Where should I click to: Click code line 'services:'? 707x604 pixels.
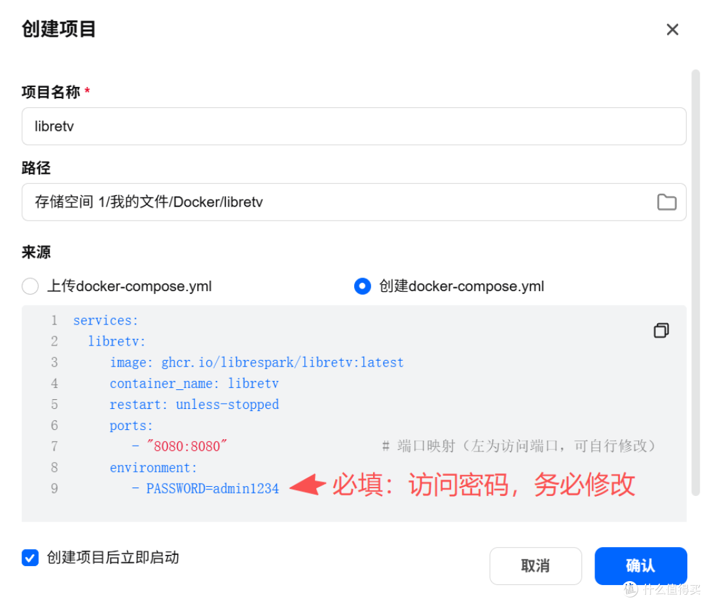105,321
